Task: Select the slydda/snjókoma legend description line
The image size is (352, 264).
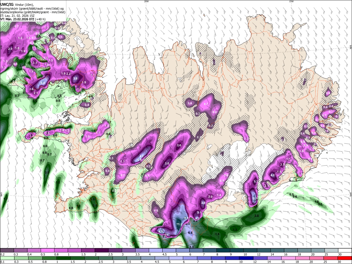Action: coord(33,12)
